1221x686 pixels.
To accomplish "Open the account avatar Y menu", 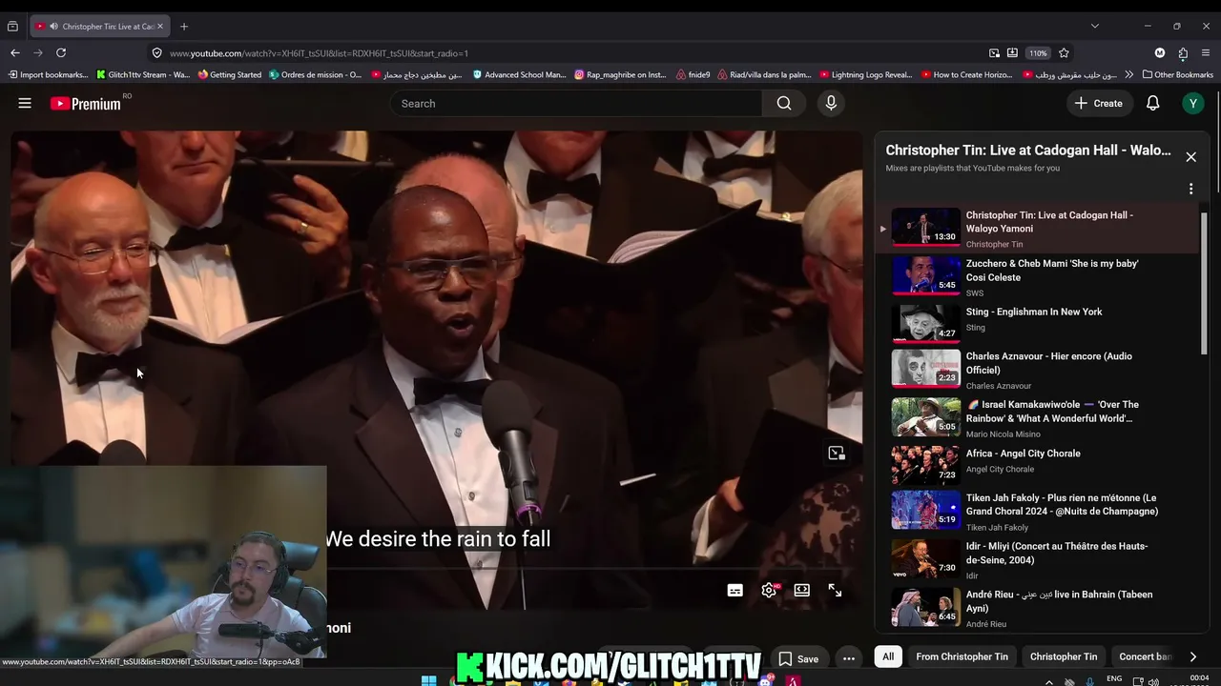I will point(1192,103).
